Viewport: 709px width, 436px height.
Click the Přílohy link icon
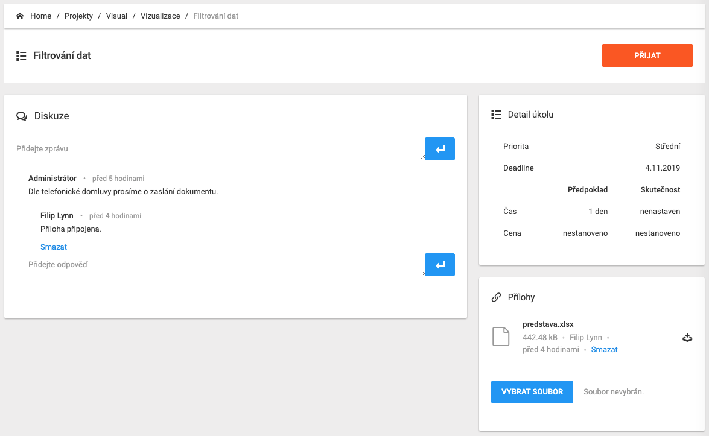(x=497, y=297)
